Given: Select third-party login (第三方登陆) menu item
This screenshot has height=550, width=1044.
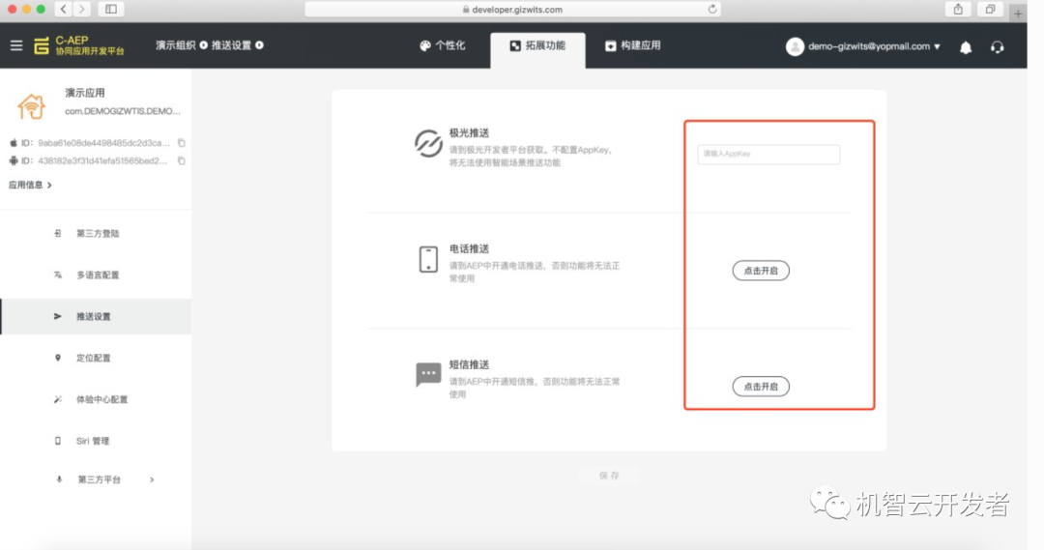Looking at the screenshot, I should pos(96,233).
